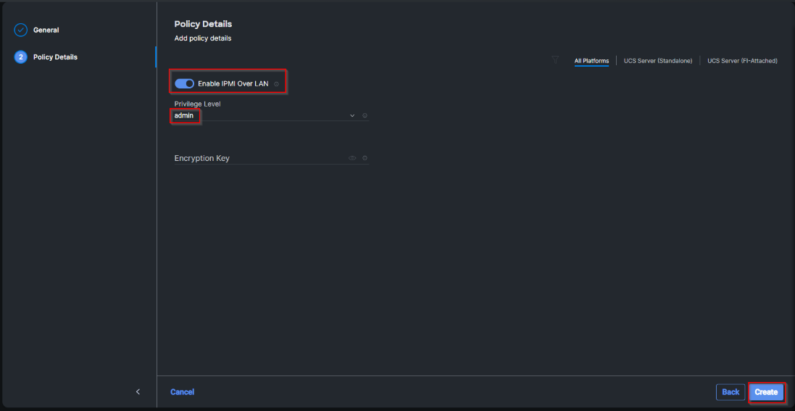
Task: Toggle Enable IPMI Over LAN switch
Action: point(184,84)
